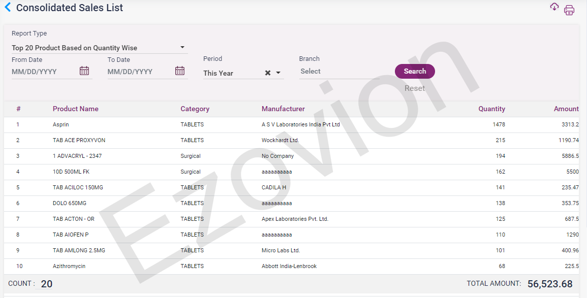Click the back navigation arrow
Viewport: 587px width, 298px height.
(x=7, y=8)
